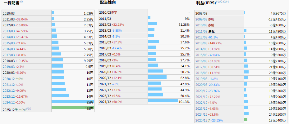The image size is (289, 124).
Task: Open footnote #10 next to 2025/12予 dividend row
Action: (x=29, y=108)
